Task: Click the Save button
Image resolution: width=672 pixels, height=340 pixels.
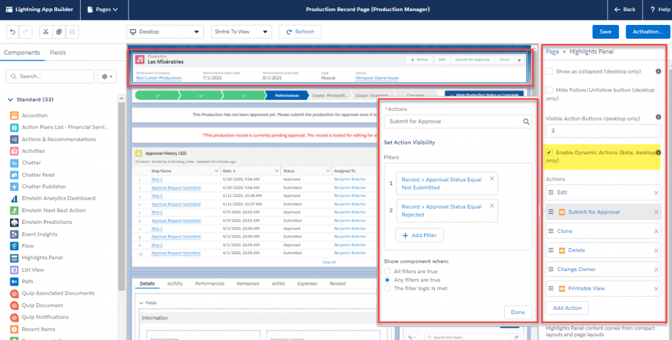Action: coord(605,32)
